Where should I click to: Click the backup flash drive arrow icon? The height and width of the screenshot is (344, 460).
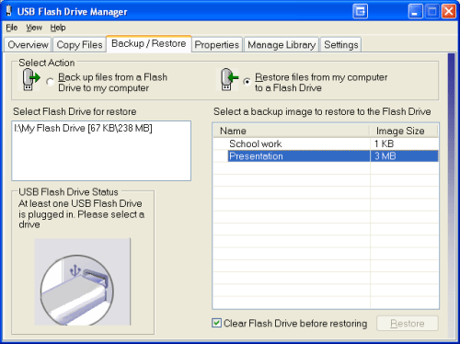tap(30, 79)
